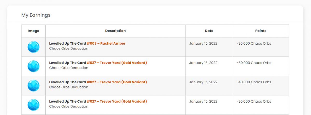
Task: Click the Points column header
Action: coord(261,31)
